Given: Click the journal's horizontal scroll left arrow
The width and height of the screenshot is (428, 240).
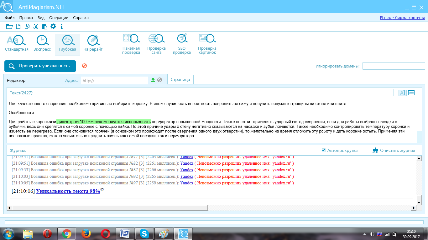Looking at the screenshot, I should pos(9,208).
